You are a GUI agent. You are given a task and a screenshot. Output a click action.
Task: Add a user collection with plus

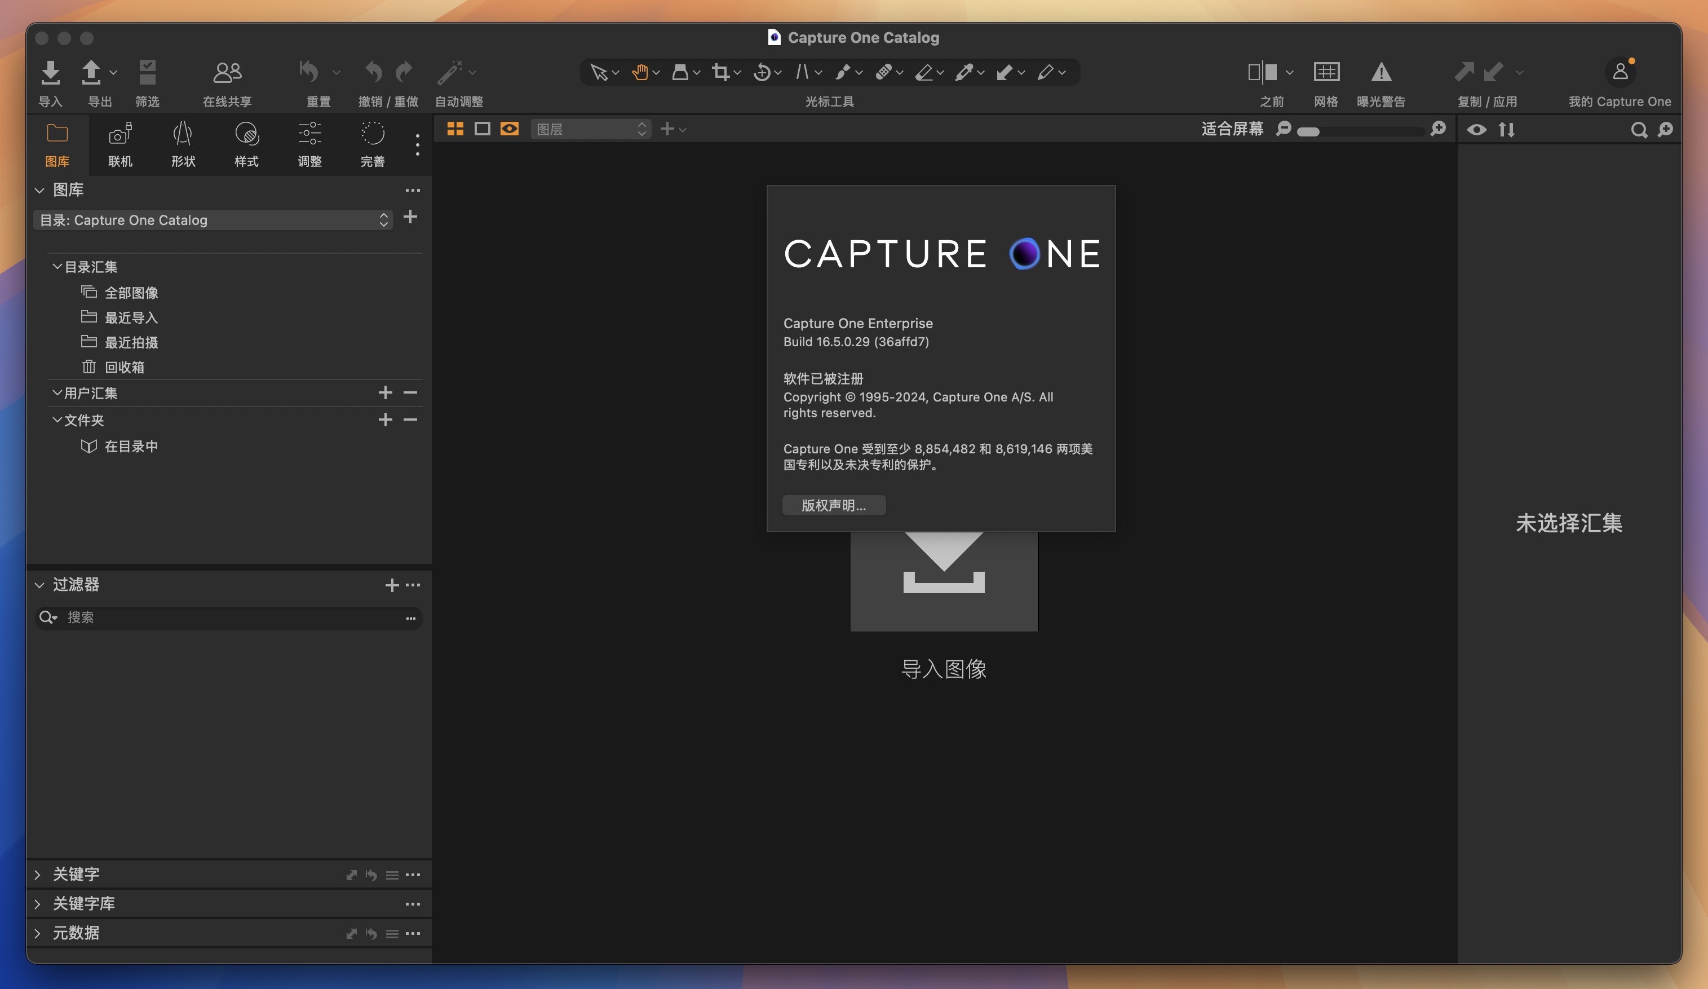pos(385,392)
